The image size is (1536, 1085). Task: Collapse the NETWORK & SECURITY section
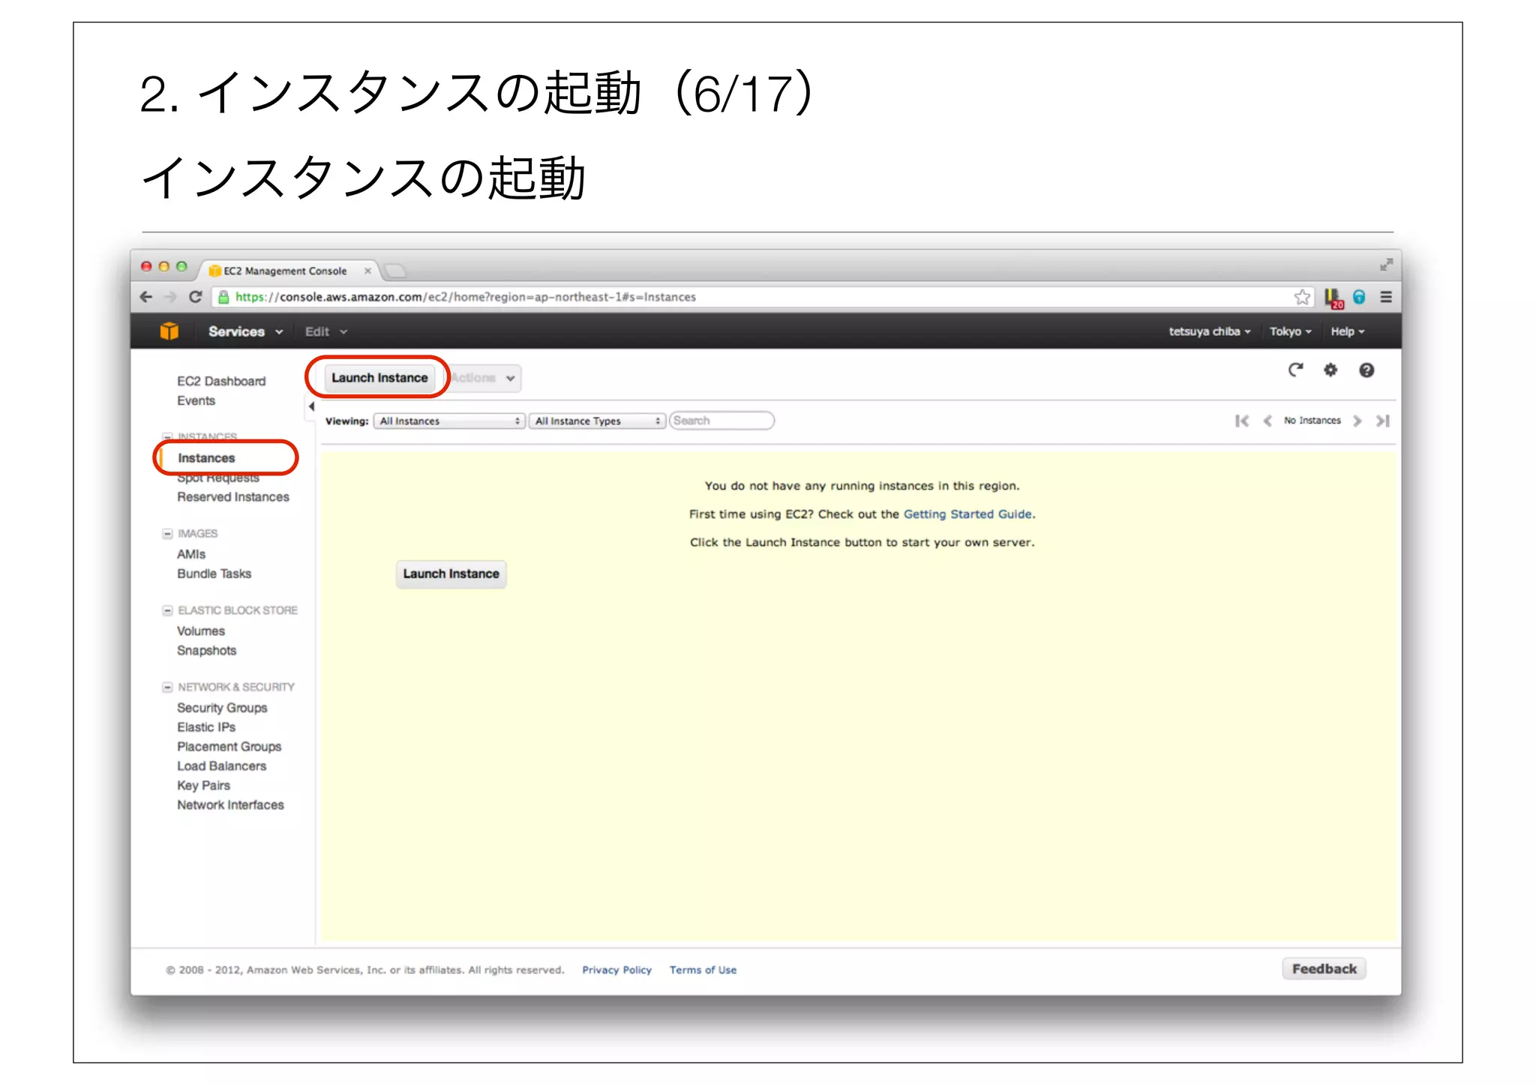pyautogui.click(x=167, y=687)
